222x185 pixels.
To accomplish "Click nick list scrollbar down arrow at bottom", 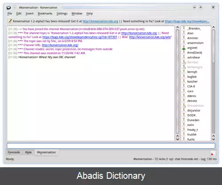I will [214, 139].
